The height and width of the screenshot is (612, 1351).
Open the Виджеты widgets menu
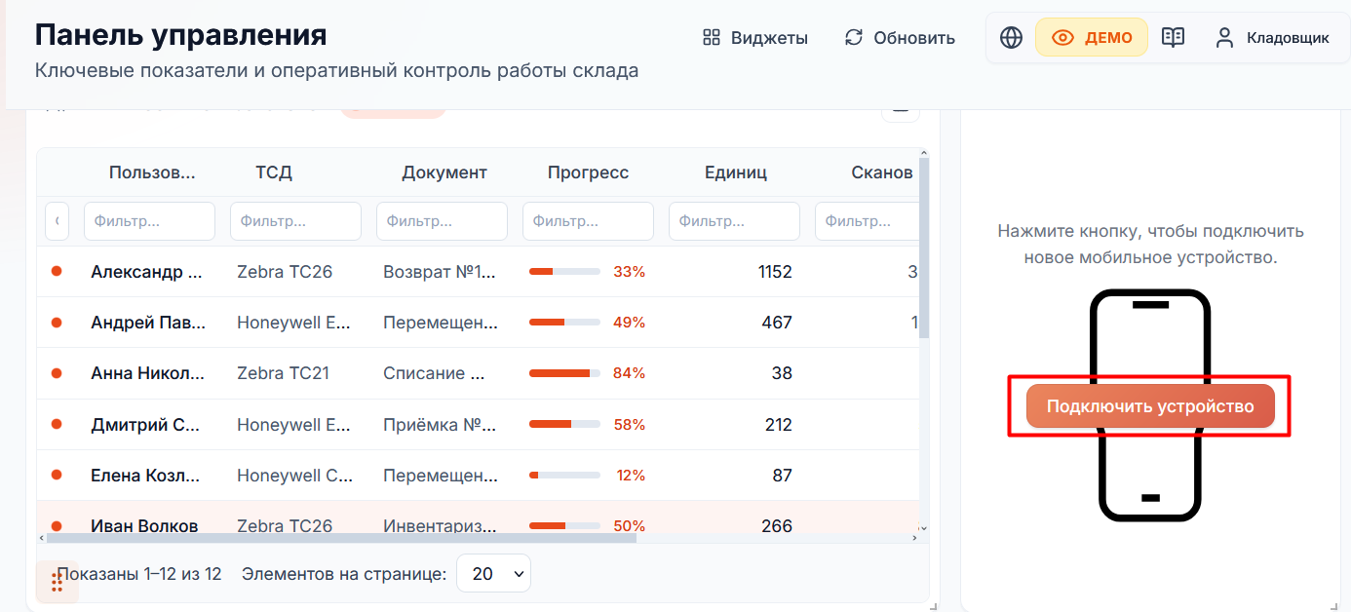[755, 38]
